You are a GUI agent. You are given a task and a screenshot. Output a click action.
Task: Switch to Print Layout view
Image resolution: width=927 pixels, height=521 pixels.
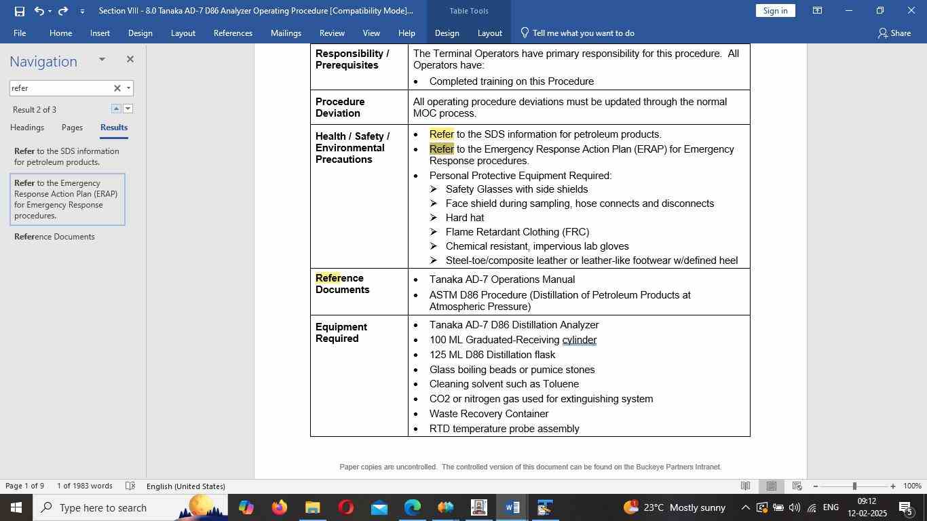(772, 486)
